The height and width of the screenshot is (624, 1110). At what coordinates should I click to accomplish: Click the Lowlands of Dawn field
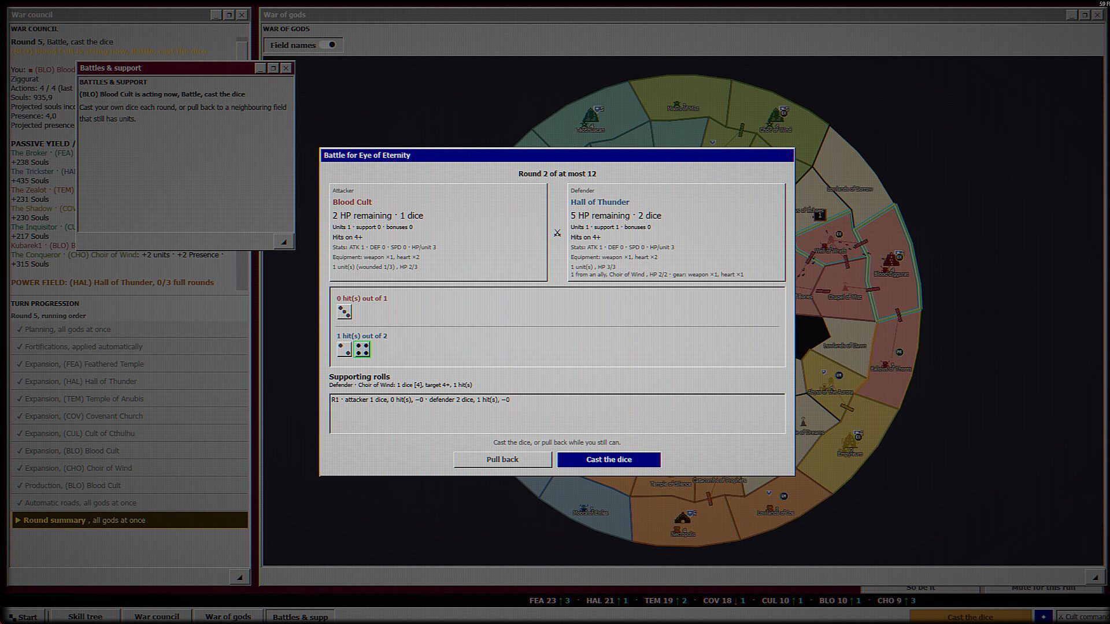[845, 346]
